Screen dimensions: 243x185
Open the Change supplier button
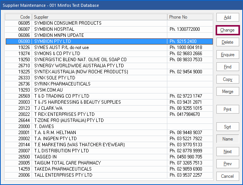click(227, 30)
